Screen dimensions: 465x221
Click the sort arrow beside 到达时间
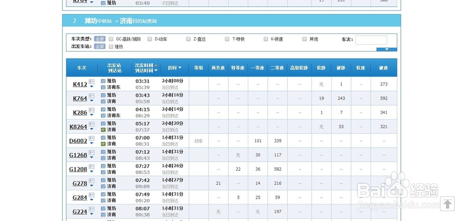point(156,71)
